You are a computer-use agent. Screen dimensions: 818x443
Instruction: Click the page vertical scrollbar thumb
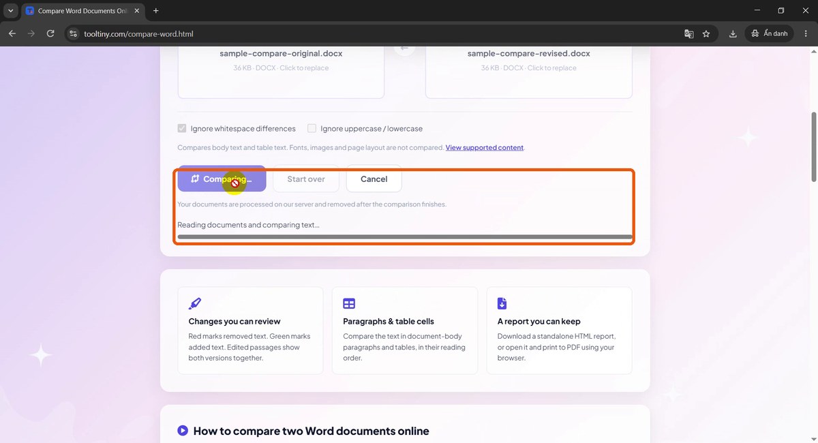tap(813, 147)
